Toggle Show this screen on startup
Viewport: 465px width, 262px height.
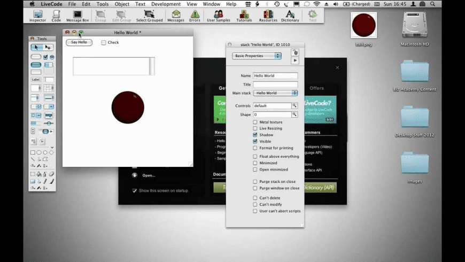pyautogui.click(x=135, y=190)
